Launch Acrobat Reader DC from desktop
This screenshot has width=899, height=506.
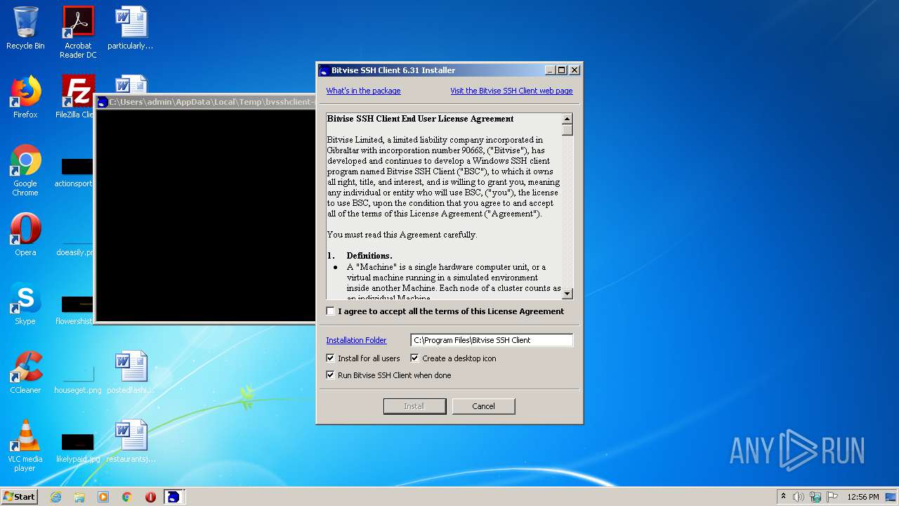(x=78, y=32)
